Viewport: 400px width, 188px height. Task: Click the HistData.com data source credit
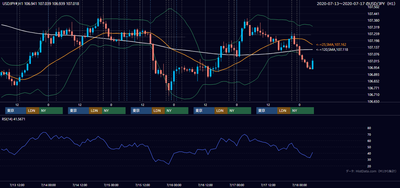pyautogui.click(x=371, y=171)
